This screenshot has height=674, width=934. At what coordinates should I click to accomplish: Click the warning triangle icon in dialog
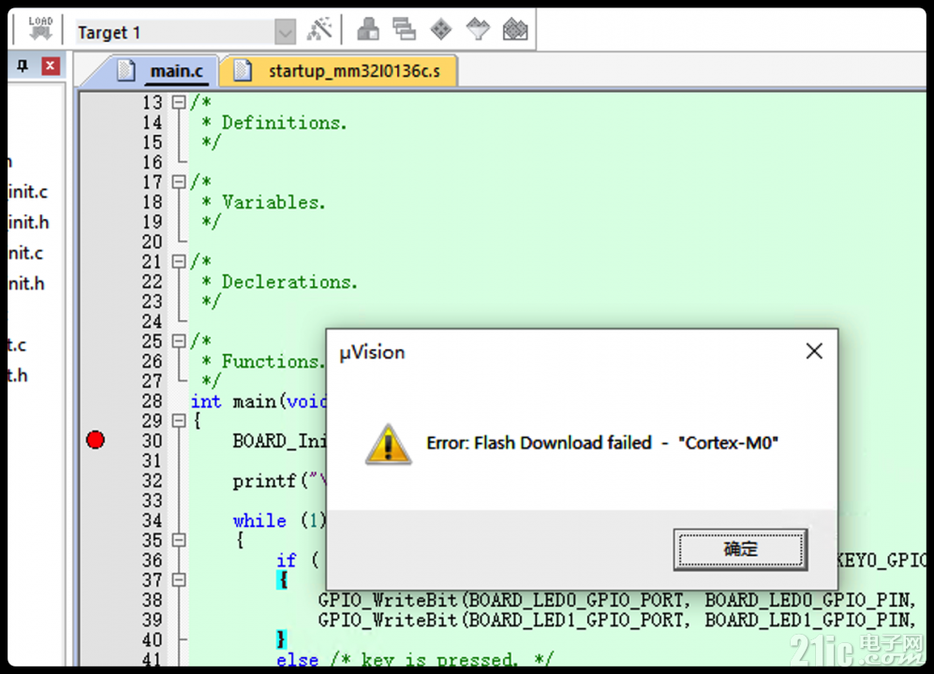[389, 444]
